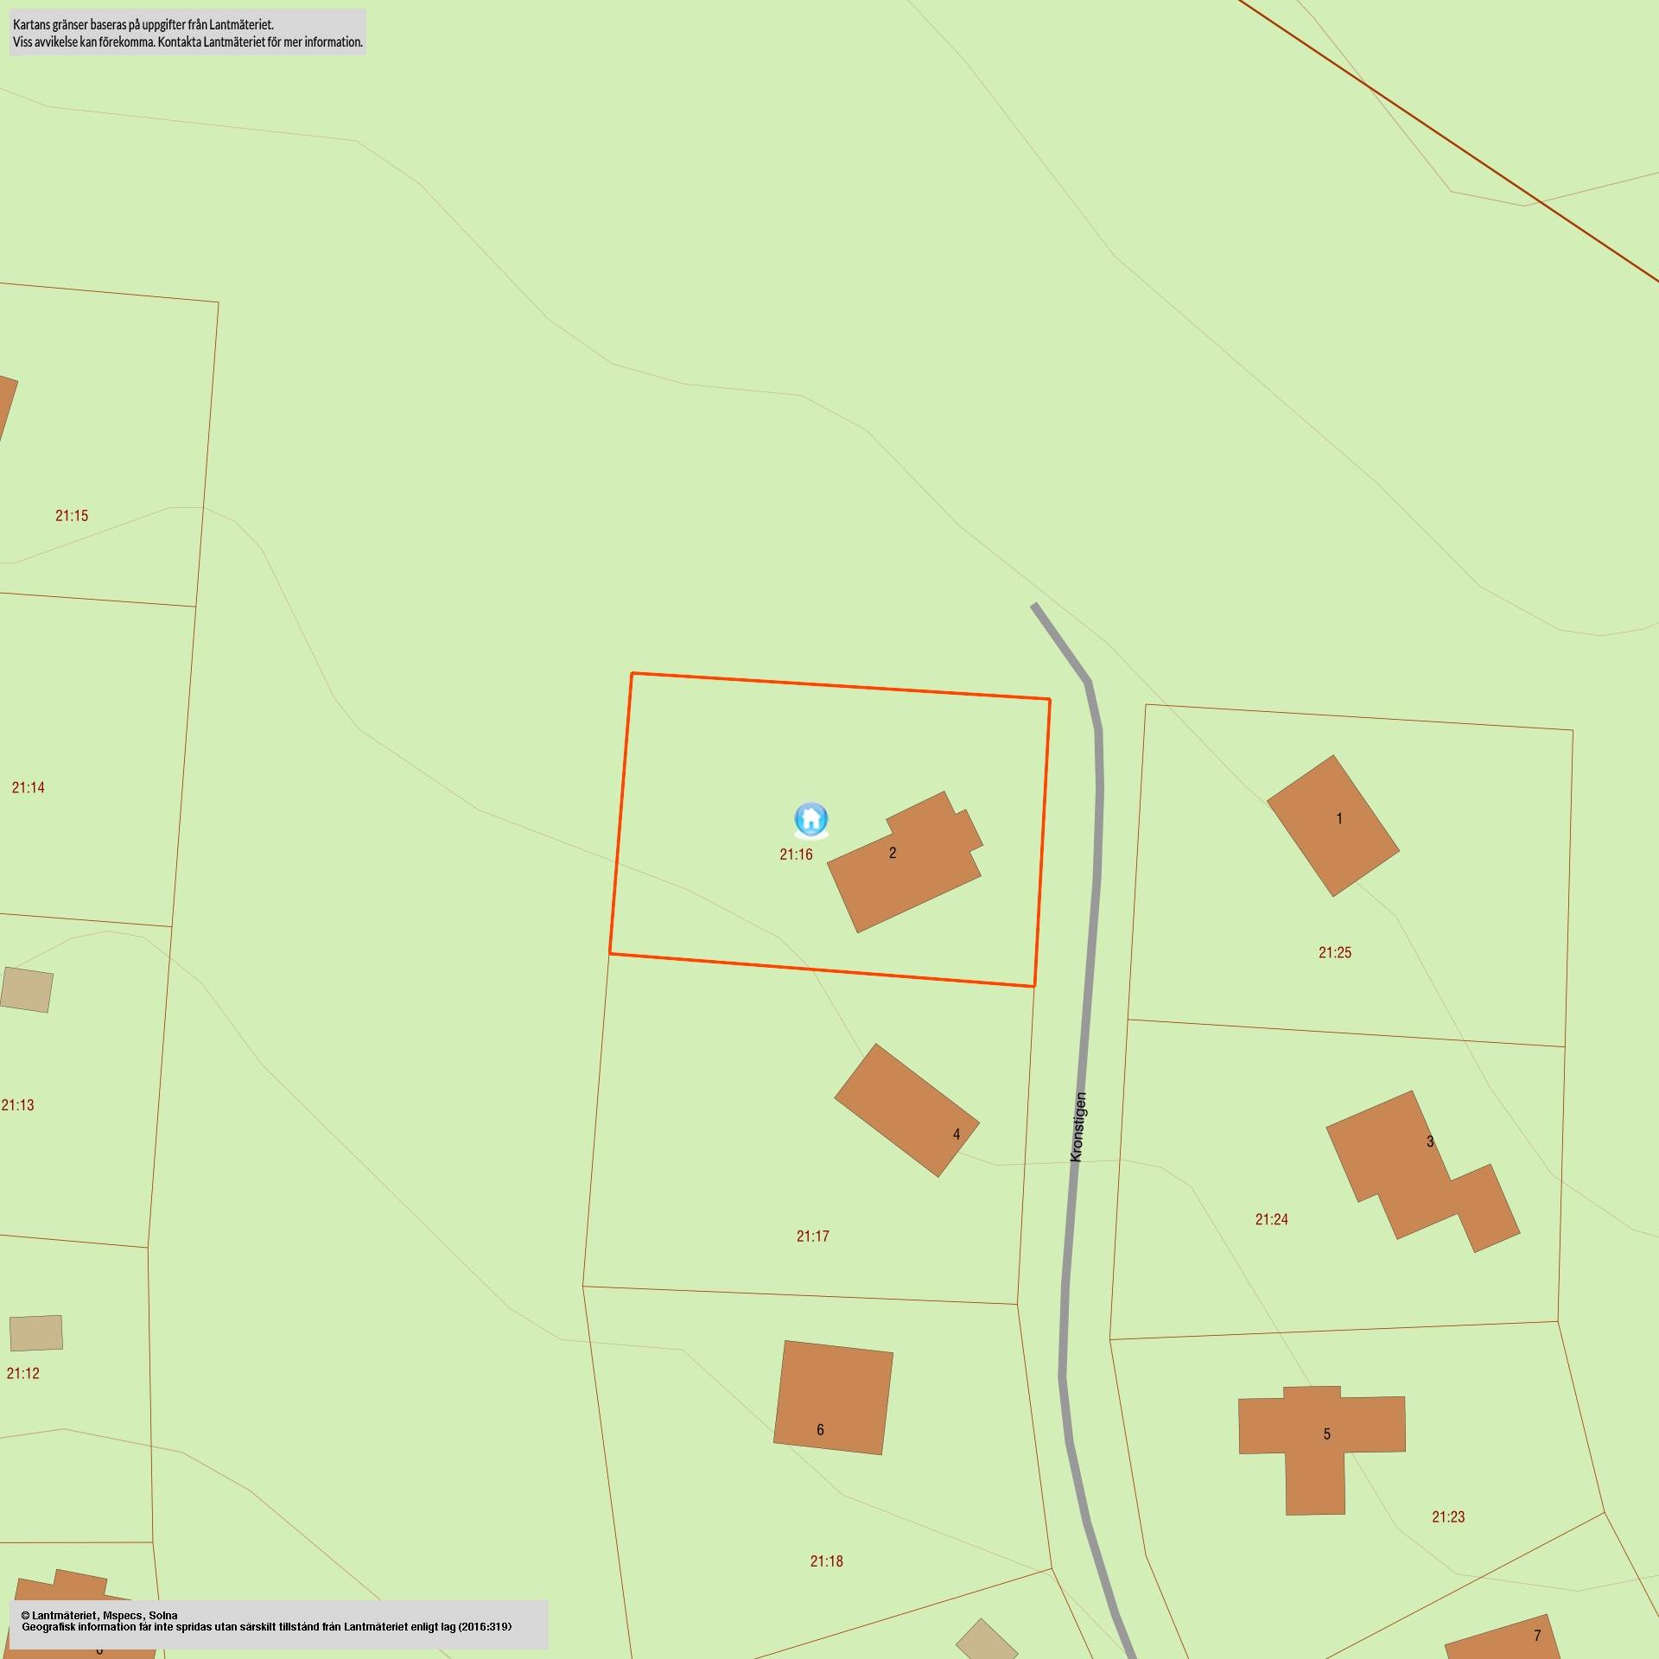The height and width of the screenshot is (1659, 1659).
Task: Click the parcel label 21:23
Action: [1448, 1517]
